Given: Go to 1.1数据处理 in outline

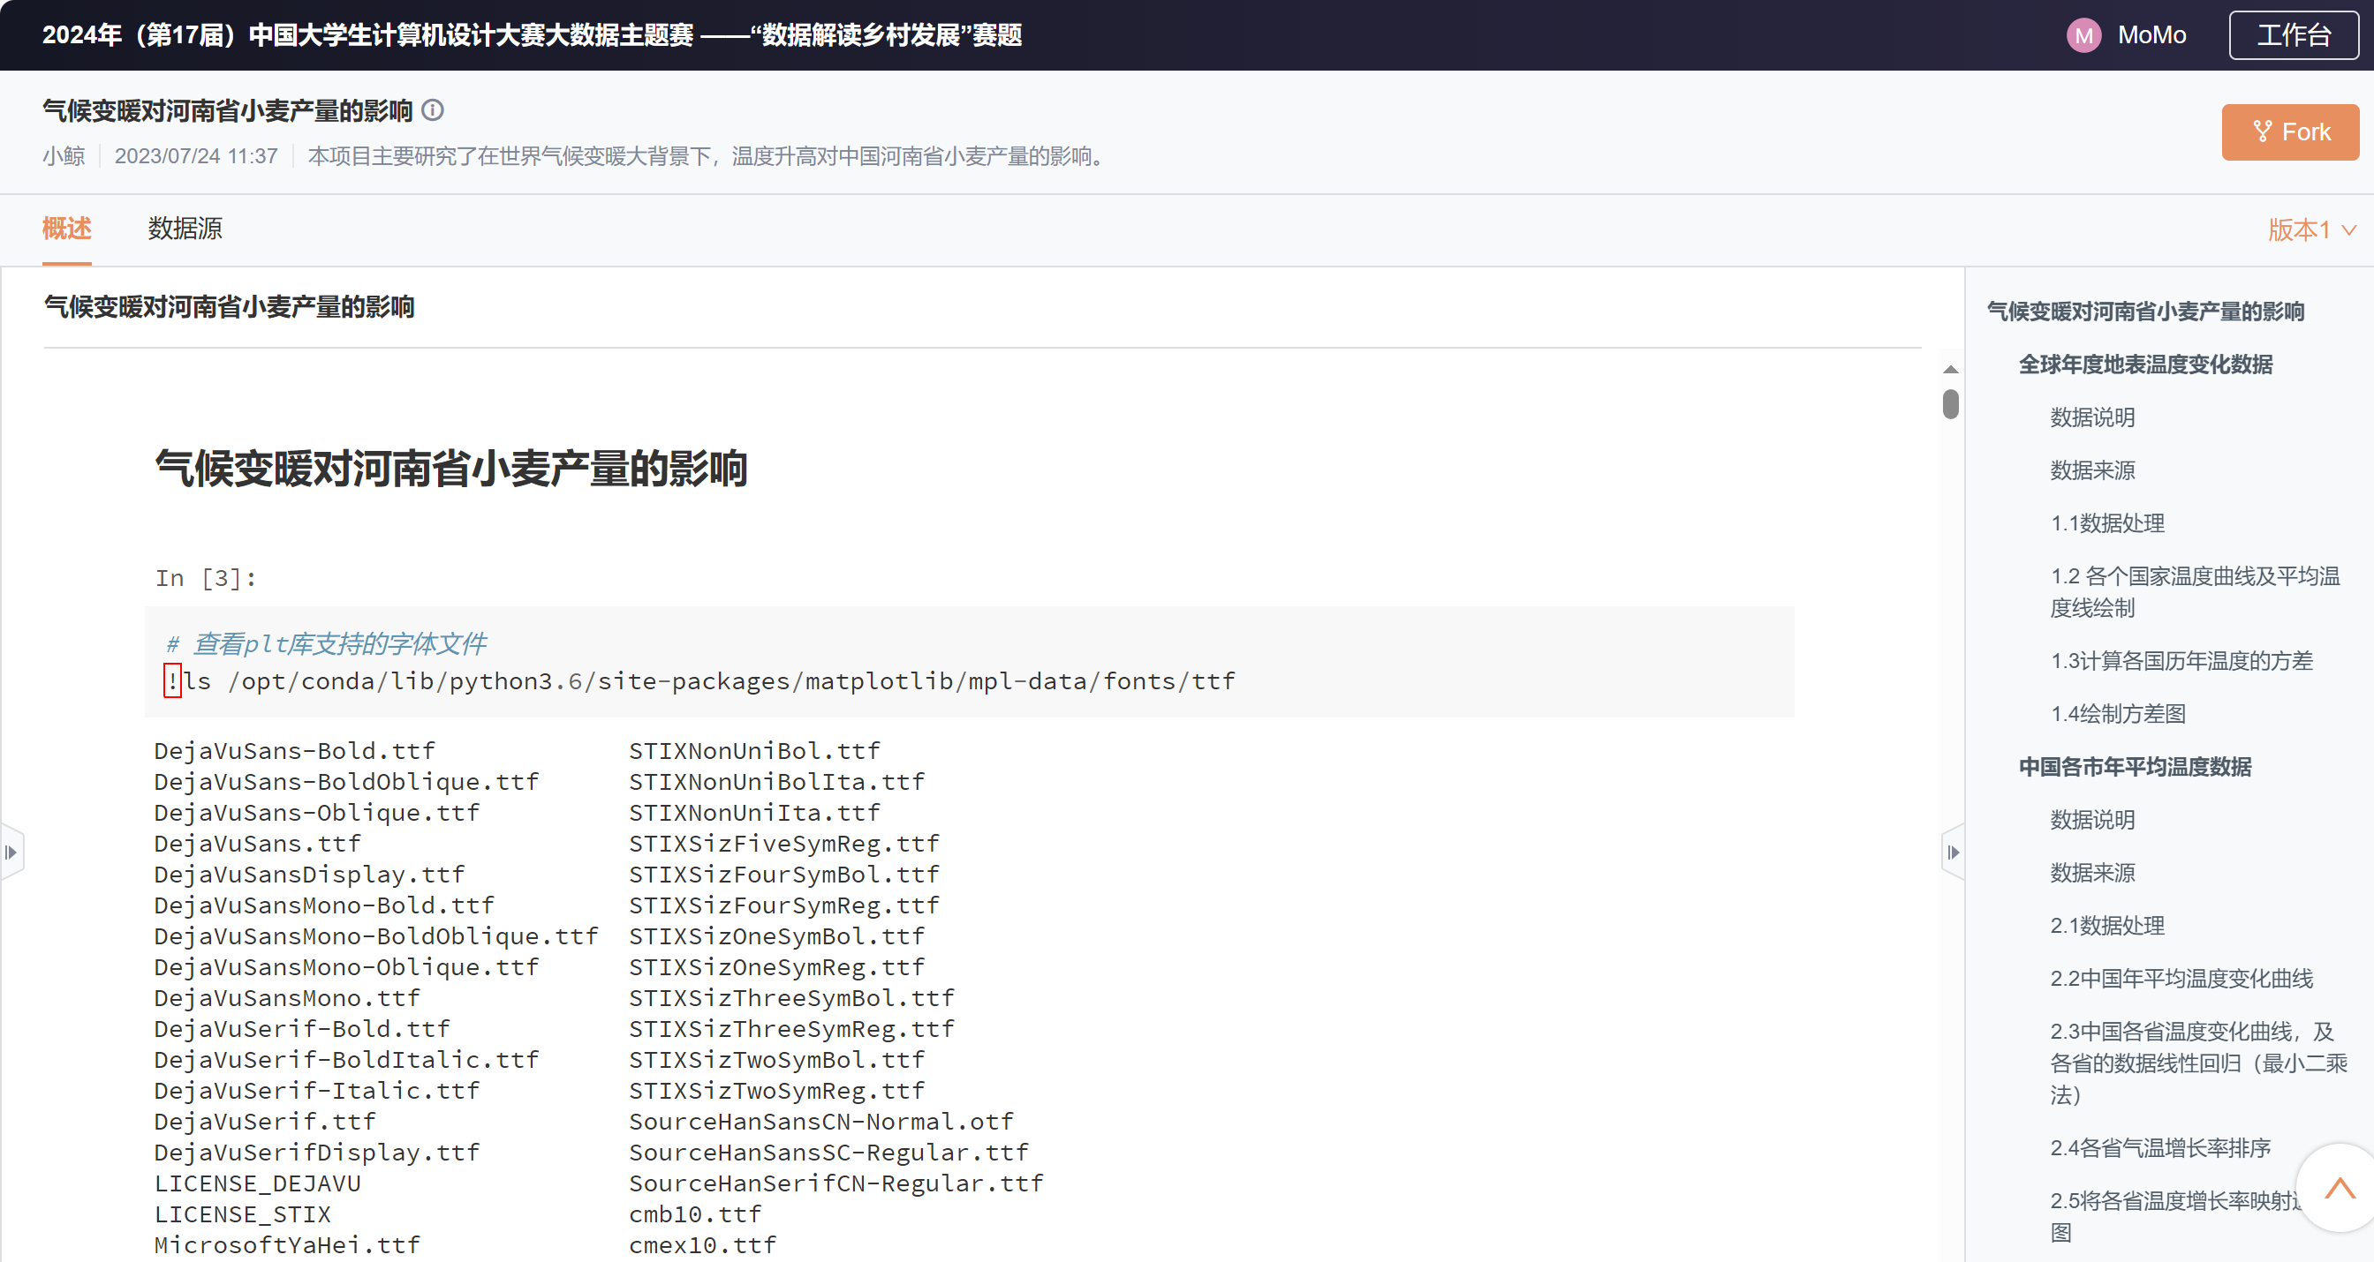Looking at the screenshot, I should click(2106, 523).
